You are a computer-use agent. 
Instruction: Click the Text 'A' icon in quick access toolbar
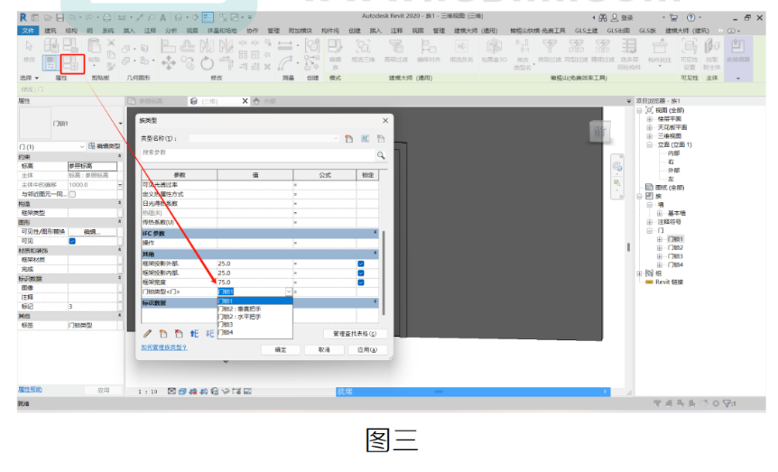[162, 18]
